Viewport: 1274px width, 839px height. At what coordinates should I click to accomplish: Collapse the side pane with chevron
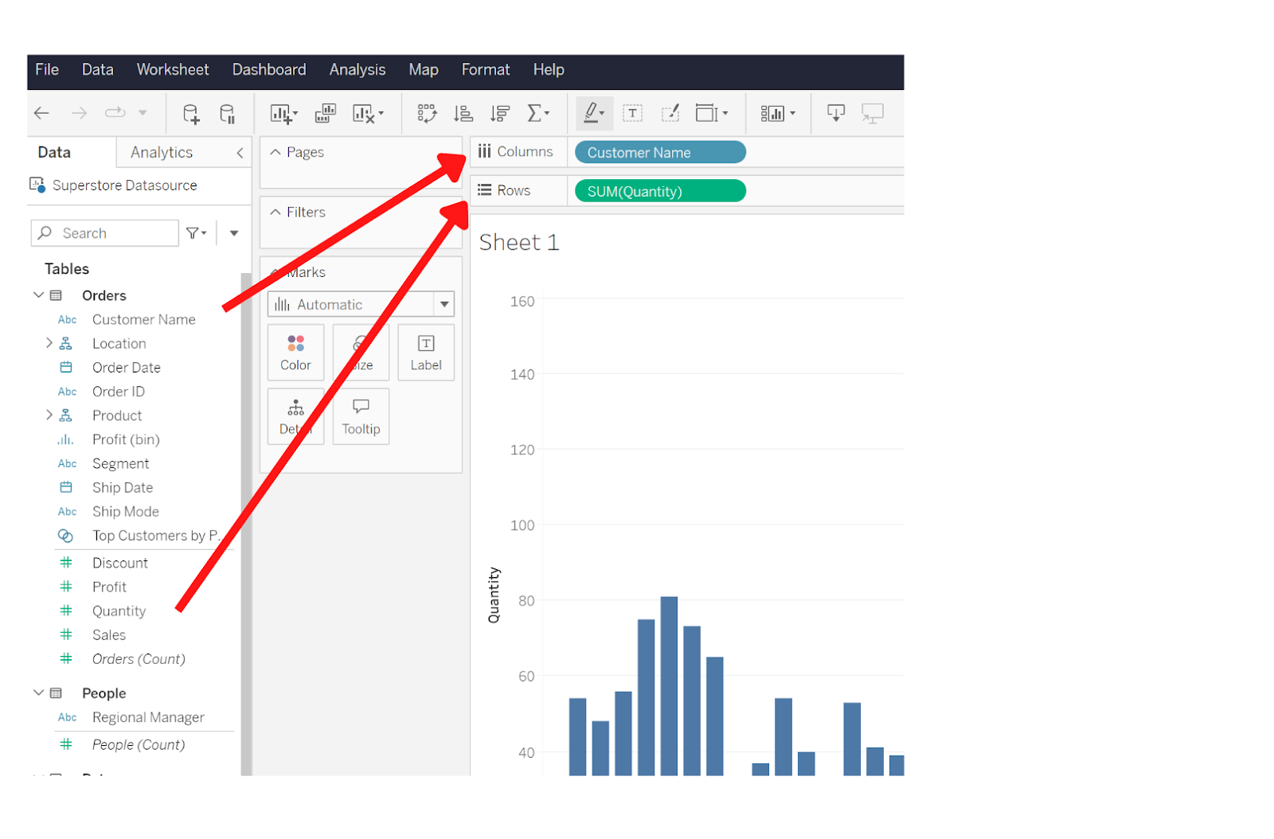pyautogui.click(x=240, y=152)
